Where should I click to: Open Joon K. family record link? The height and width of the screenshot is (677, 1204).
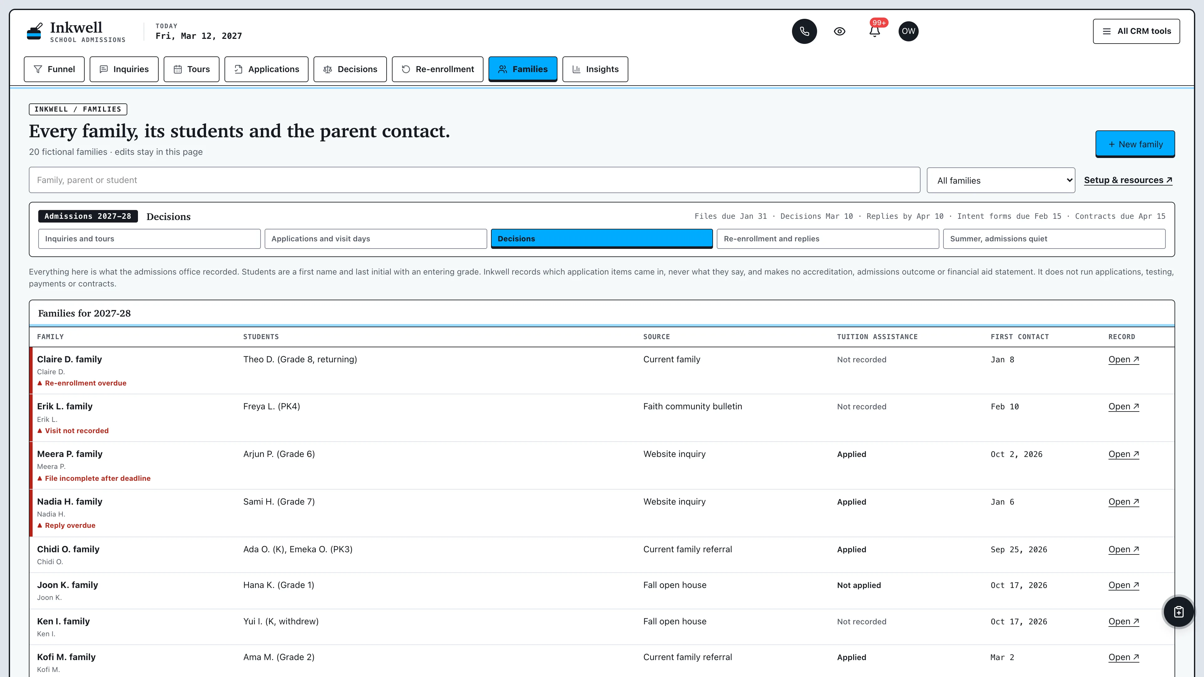[1124, 585]
